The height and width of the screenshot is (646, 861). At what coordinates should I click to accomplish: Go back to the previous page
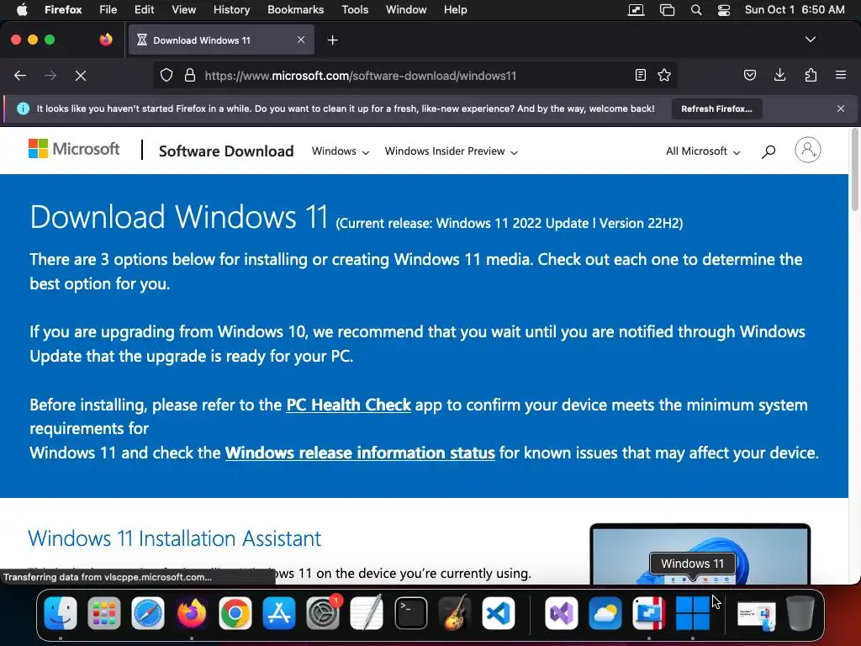tap(20, 75)
